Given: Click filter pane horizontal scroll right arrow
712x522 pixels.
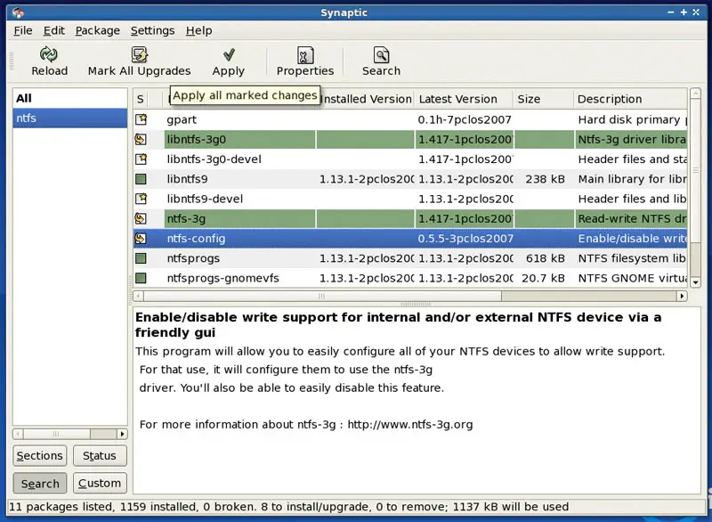Looking at the screenshot, I should [x=122, y=434].
